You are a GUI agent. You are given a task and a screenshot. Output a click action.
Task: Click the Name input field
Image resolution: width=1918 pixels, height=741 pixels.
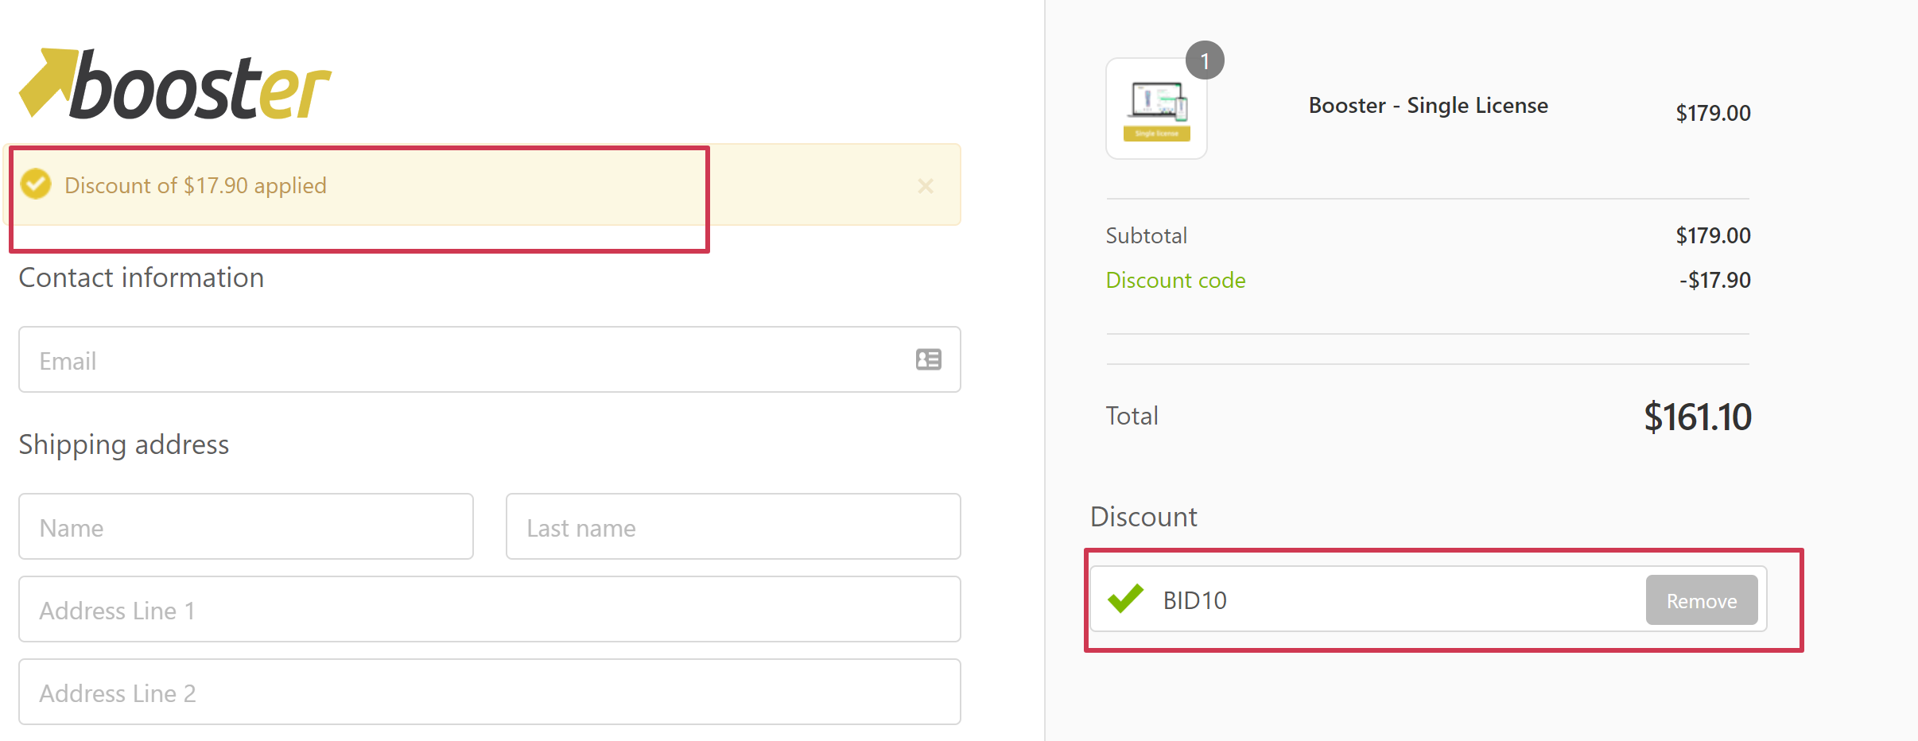coord(245,526)
